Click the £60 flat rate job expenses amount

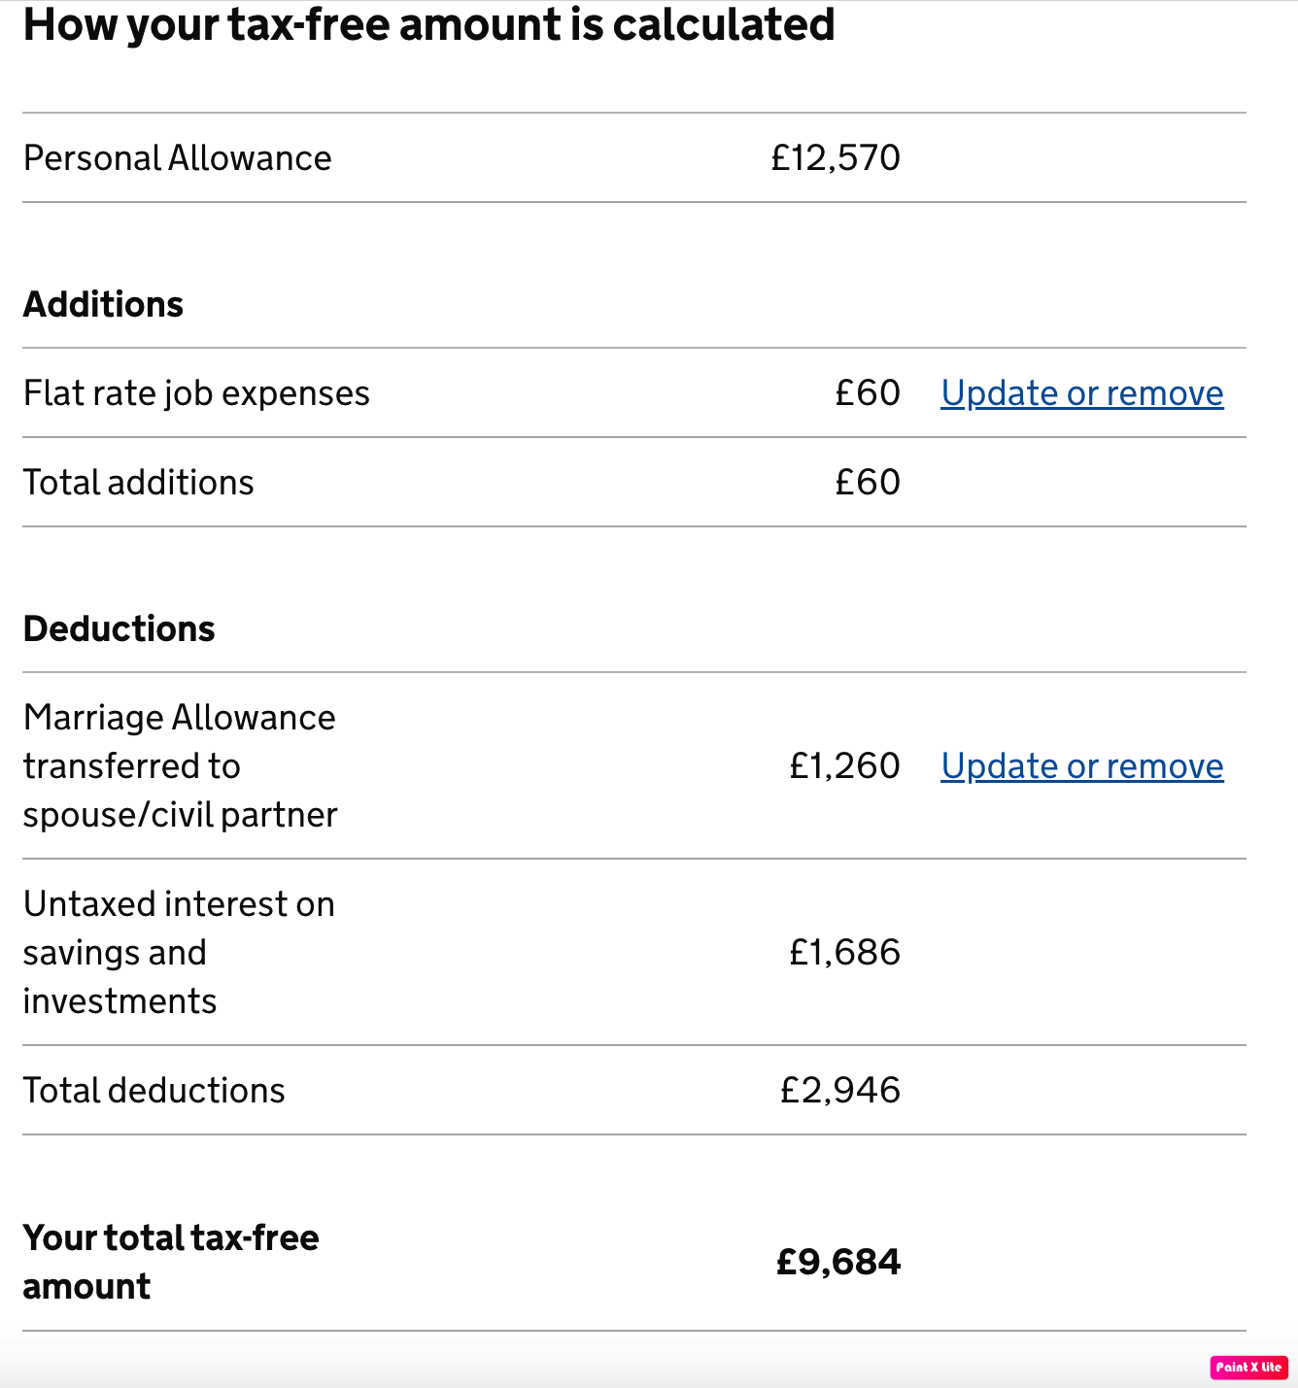pyautogui.click(x=868, y=393)
